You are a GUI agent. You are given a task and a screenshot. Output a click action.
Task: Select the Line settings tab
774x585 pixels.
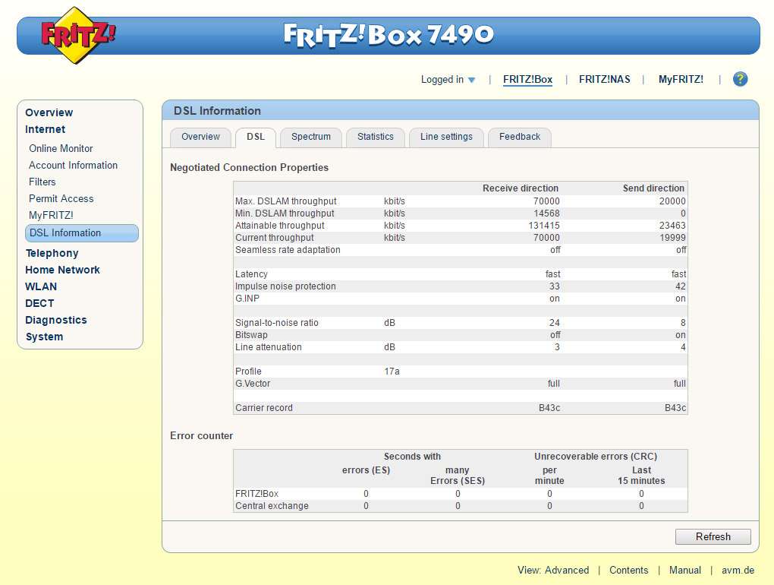click(x=446, y=138)
